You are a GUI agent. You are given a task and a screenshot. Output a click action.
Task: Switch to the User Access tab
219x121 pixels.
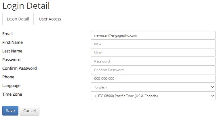pyautogui.click(x=50, y=19)
